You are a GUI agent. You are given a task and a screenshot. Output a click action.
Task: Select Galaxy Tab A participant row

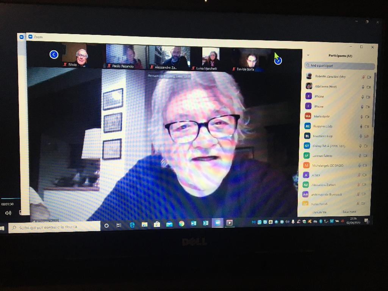[x=336, y=146]
